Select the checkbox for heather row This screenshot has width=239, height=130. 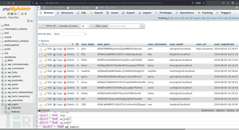click(x=41, y=72)
